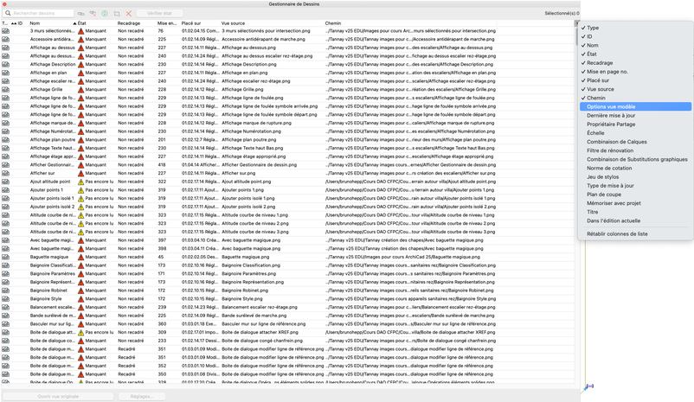Screen dimensions: 694x402
Task: Click the 'Chemin' column header
Action: point(333,23)
